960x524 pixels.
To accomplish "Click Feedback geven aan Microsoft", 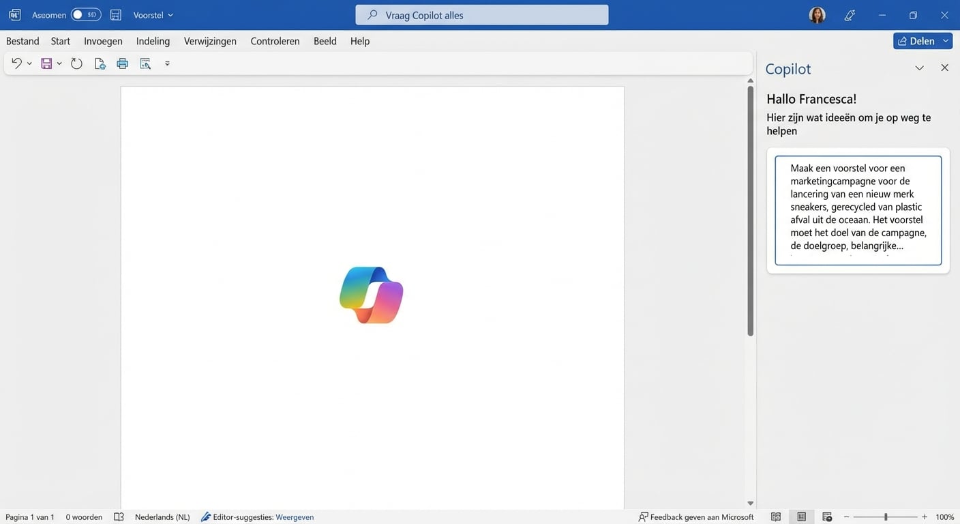I will pos(696,517).
